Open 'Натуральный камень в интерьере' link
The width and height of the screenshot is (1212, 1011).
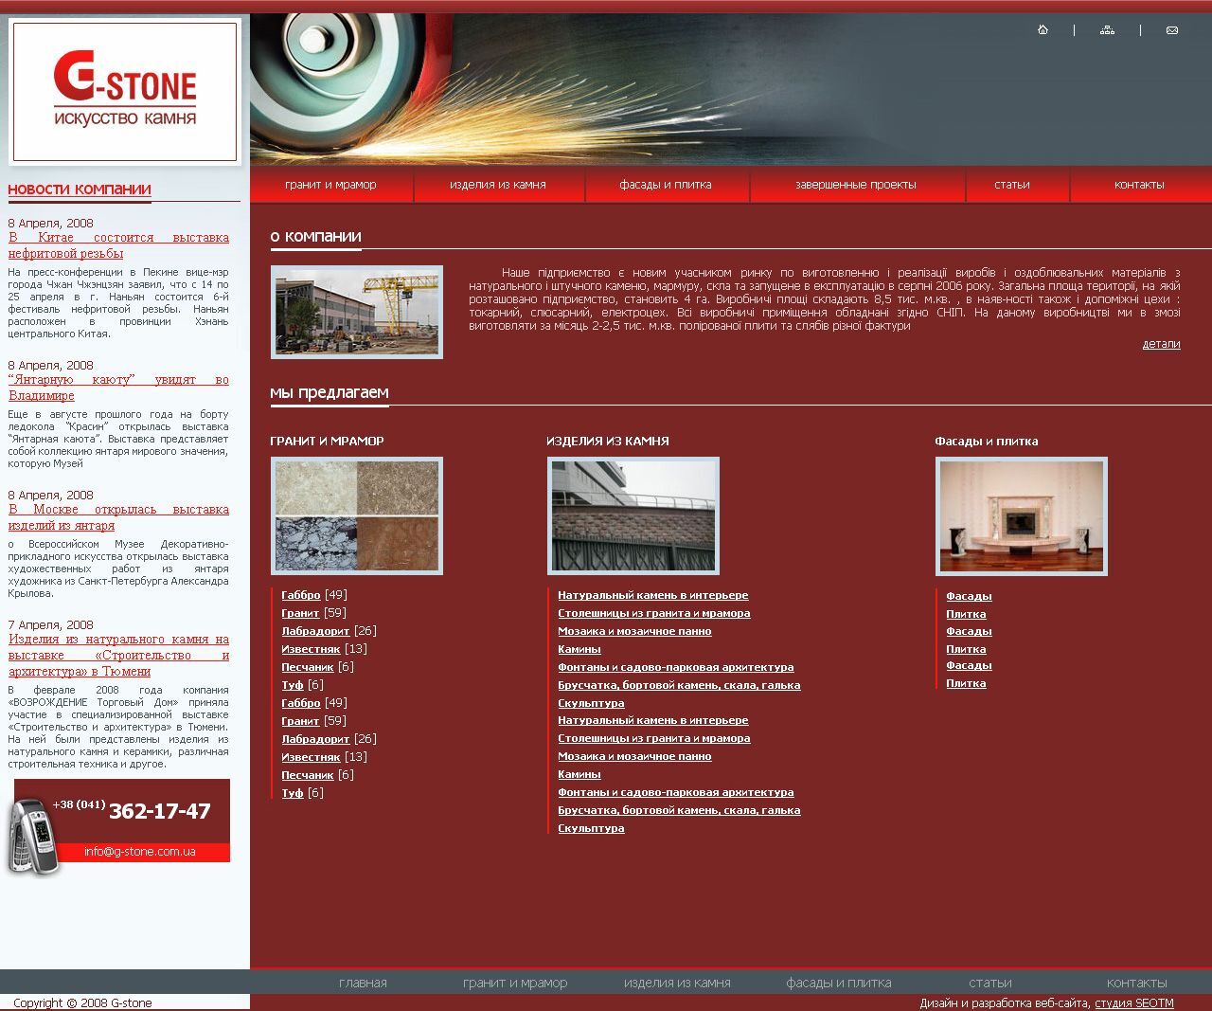coord(652,595)
